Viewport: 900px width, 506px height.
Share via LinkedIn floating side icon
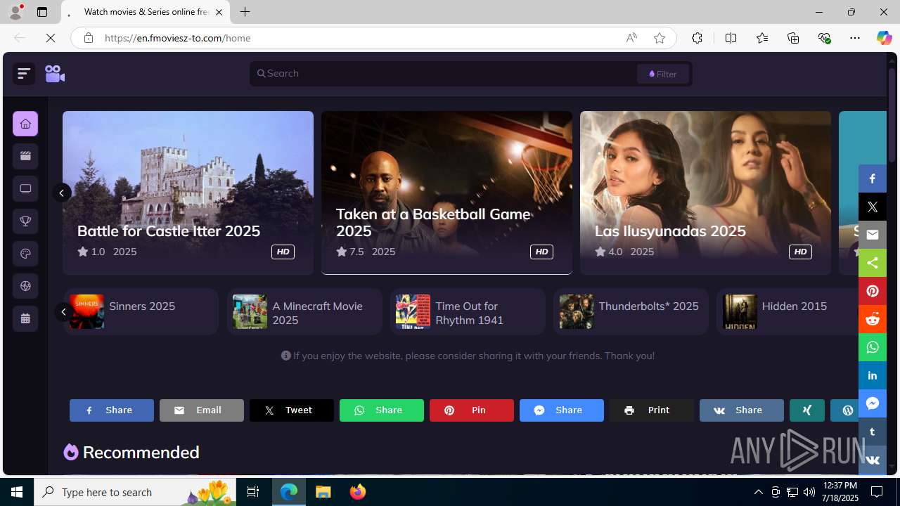(x=872, y=375)
